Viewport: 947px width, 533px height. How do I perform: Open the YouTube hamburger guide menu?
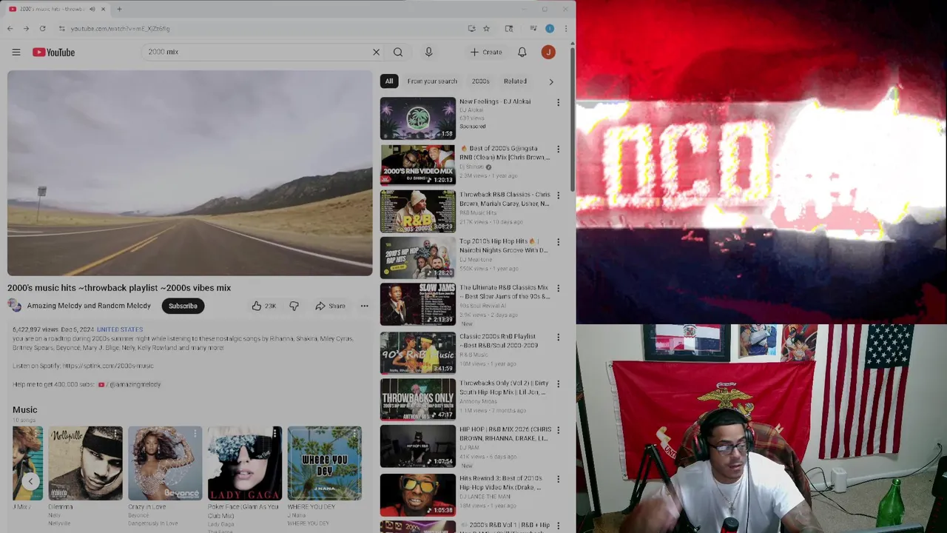pyautogui.click(x=16, y=52)
